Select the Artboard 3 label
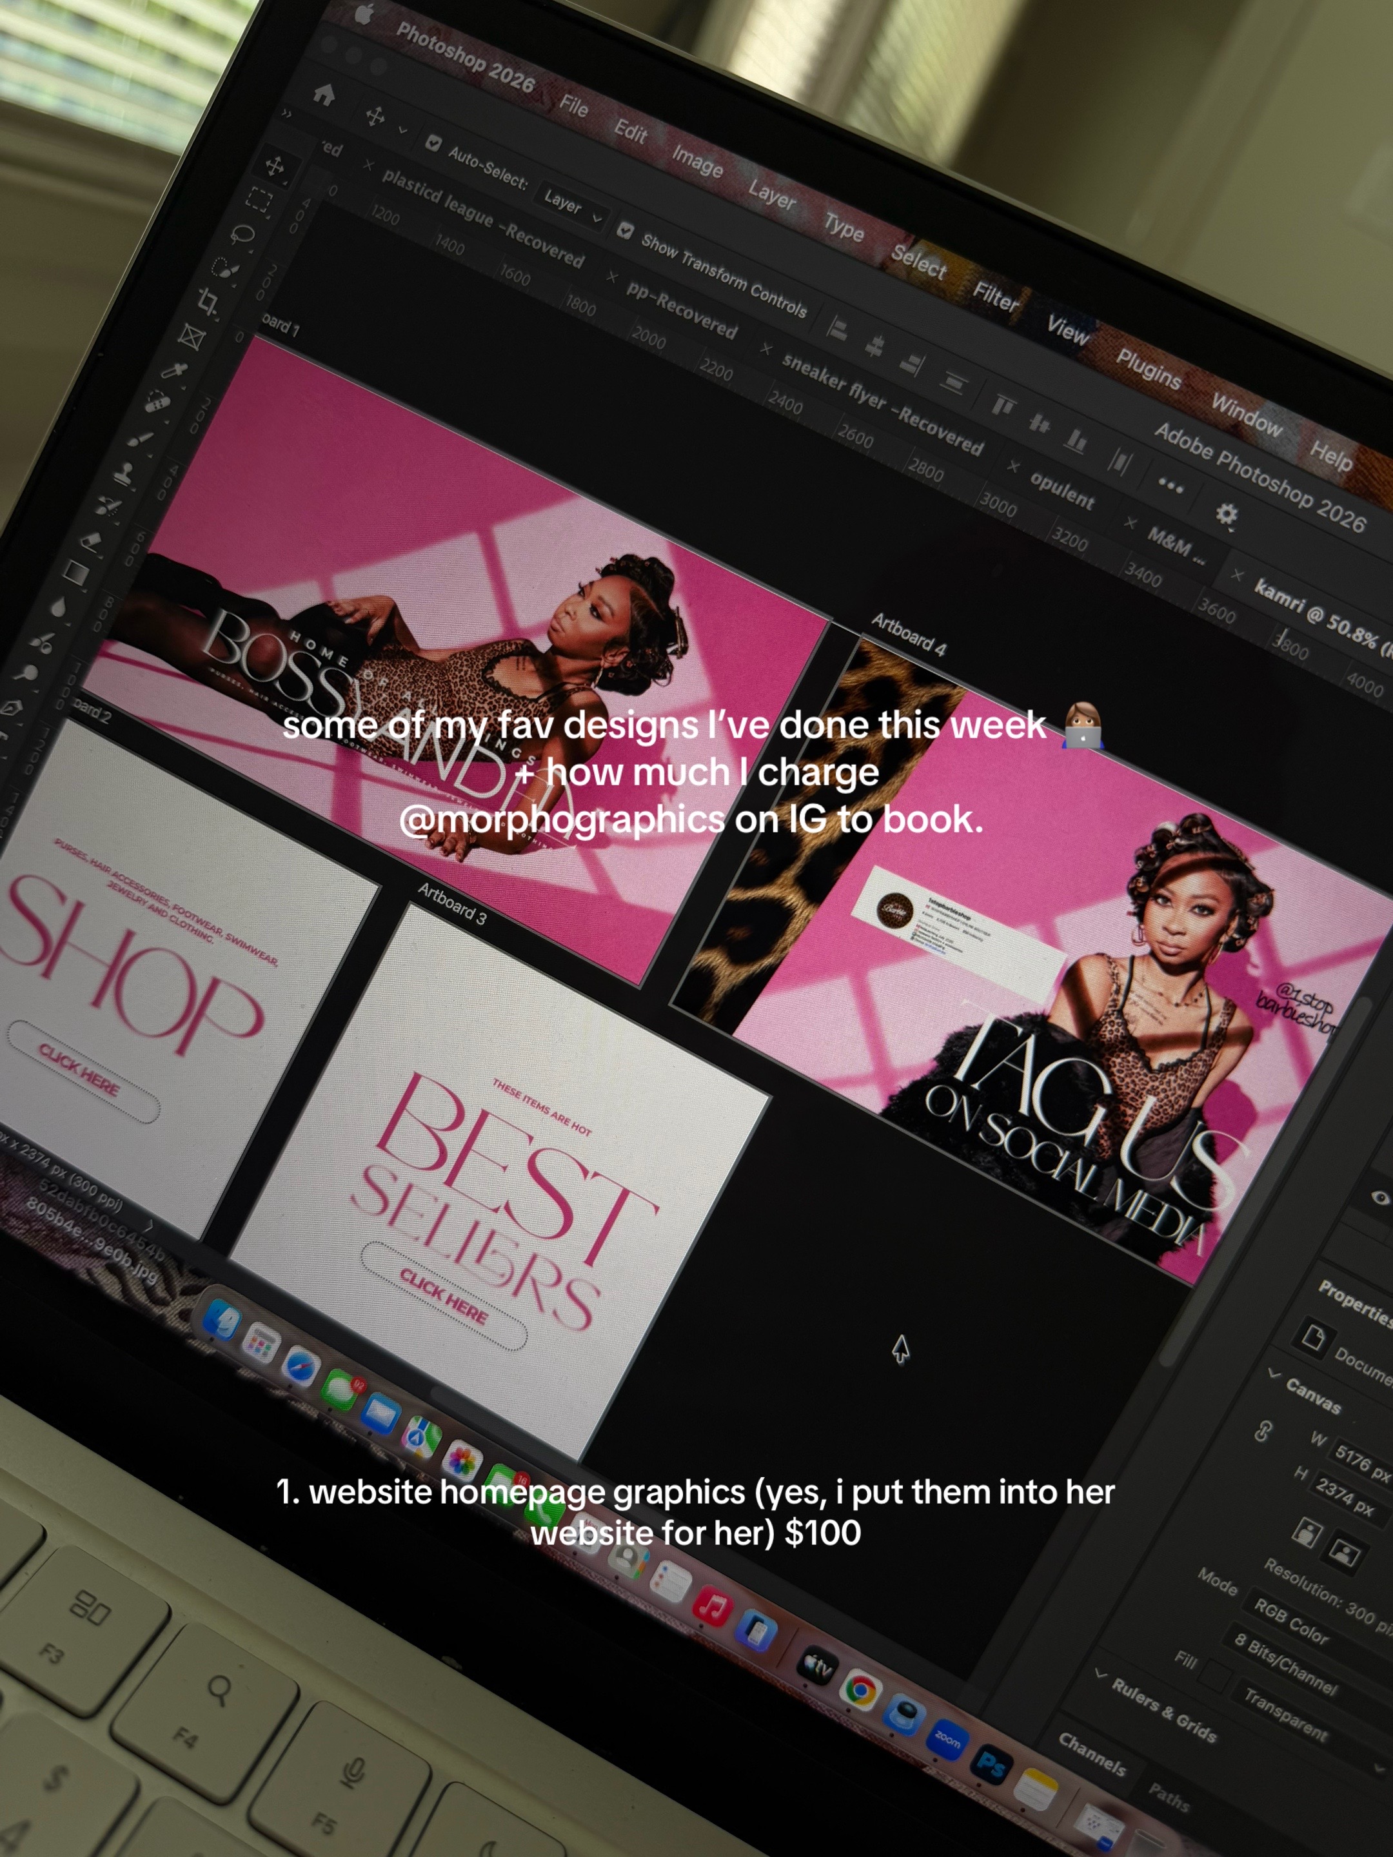The height and width of the screenshot is (1857, 1393). (453, 903)
